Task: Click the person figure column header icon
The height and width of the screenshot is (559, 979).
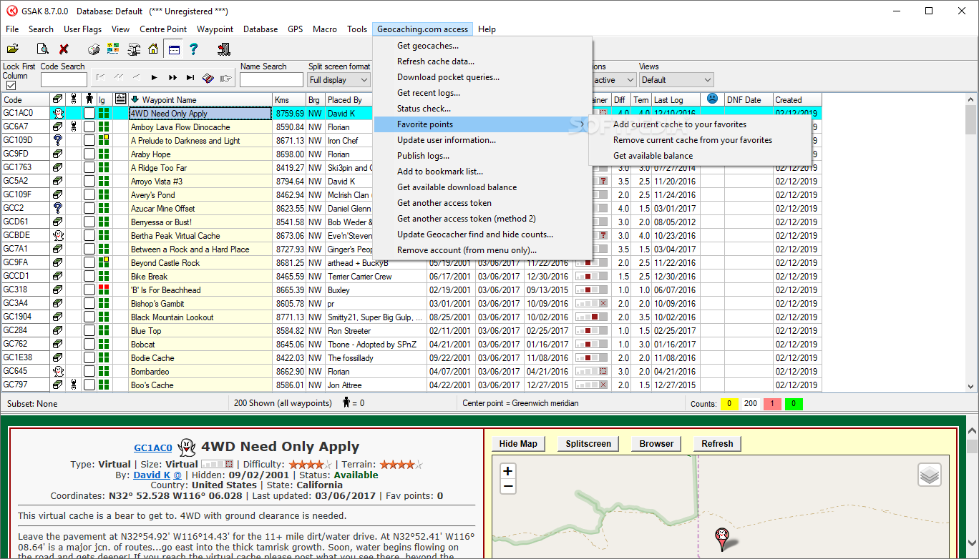Action: pos(89,99)
